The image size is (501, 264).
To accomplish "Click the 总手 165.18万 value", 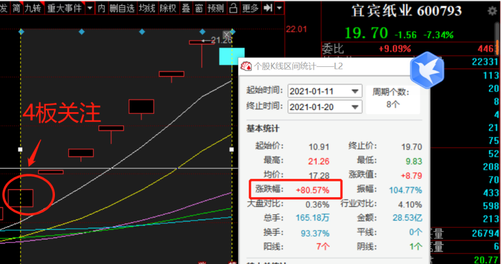I will [x=312, y=218].
